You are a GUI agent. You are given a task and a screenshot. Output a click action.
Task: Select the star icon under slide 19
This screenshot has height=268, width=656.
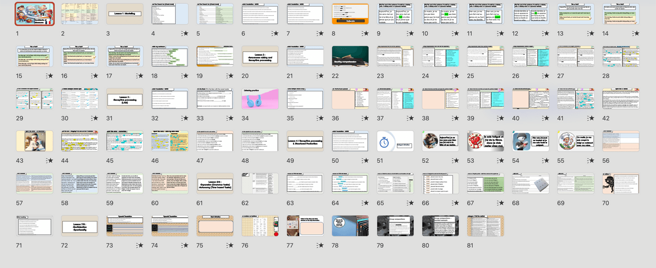231,76
